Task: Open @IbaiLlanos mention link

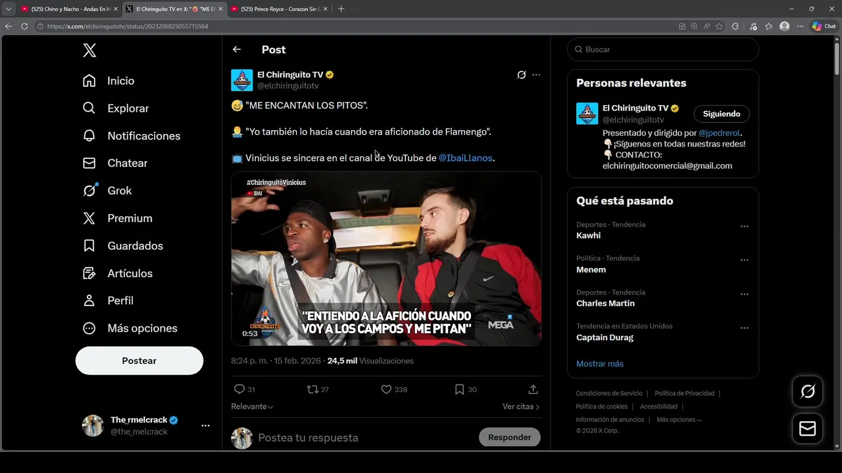Action: click(x=465, y=158)
